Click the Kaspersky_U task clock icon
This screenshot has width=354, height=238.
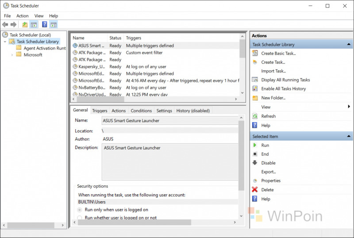tap(75, 67)
